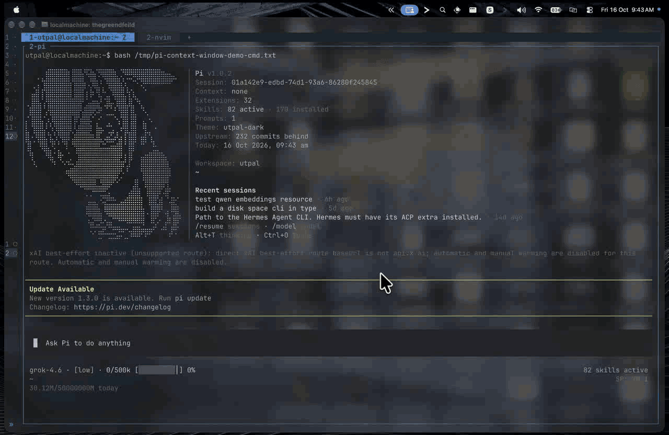Click the bold right-arrow prompt menu bar icon
669x435 pixels.
click(x=426, y=10)
